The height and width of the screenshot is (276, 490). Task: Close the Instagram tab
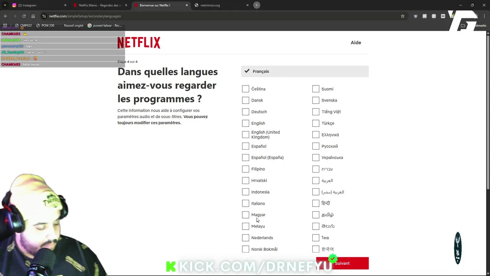[65, 5]
